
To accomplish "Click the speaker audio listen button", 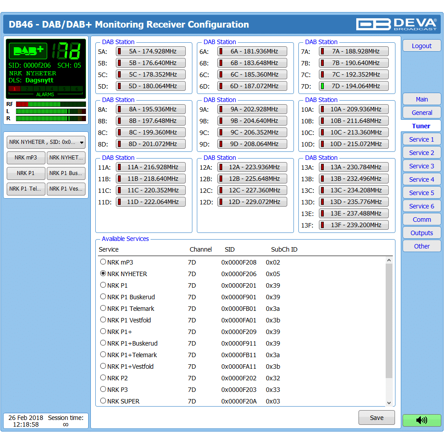I will click(421, 420).
